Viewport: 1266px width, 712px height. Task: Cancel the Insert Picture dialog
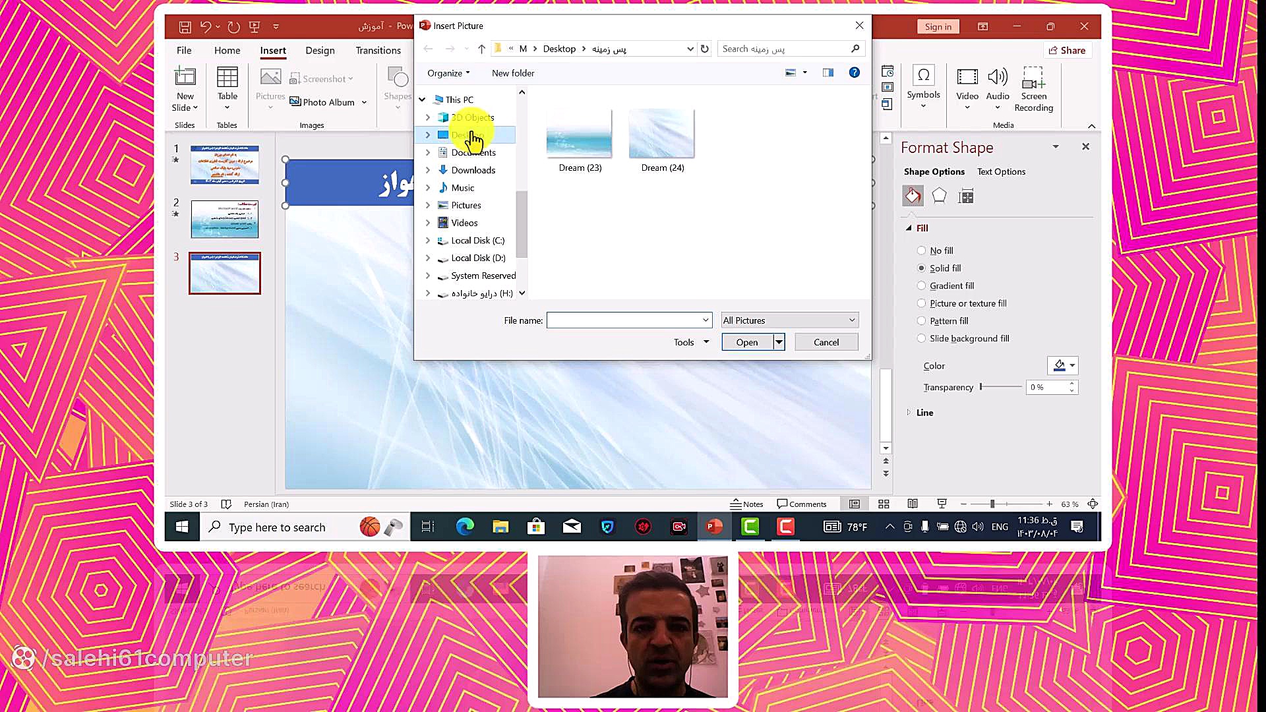(826, 342)
